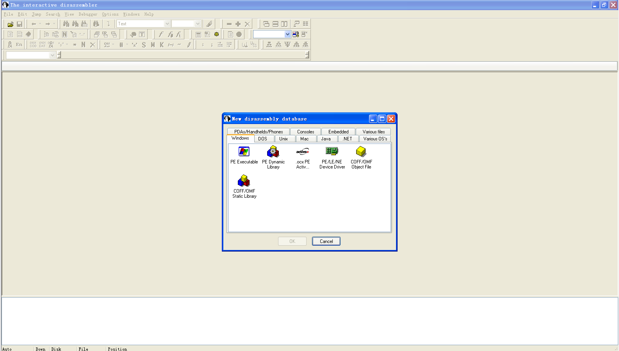This screenshot has width=619, height=351.
Task: Click the comment speech bubble icon
Action: (133, 34)
